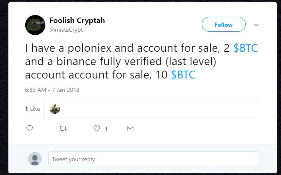This screenshot has width=281, height=175.
Task: Click the gray default avatar beside the reply box
Action: [35, 159]
